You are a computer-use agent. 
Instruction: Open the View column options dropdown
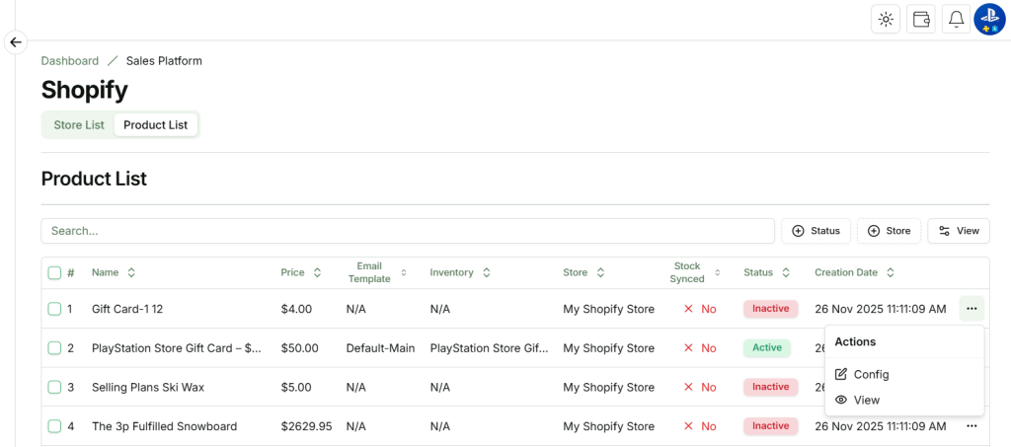click(958, 231)
